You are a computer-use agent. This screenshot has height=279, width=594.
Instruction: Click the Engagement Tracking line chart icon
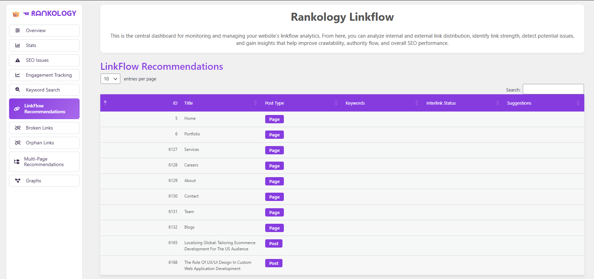click(18, 75)
